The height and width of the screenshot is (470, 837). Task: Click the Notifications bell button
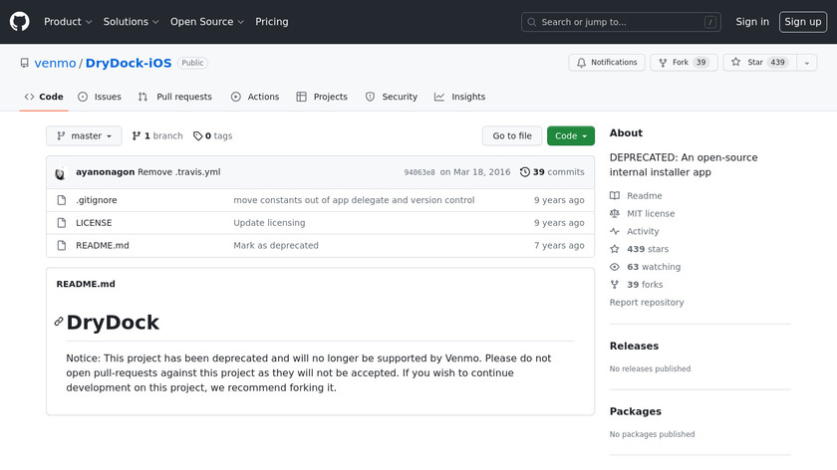coord(607,63)
